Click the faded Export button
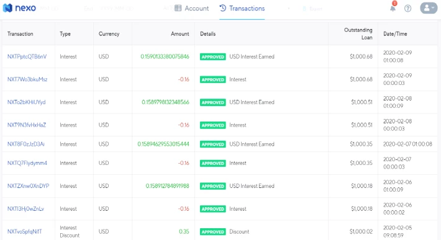Screen dimensions: 441x240 [x=312, y=9]
